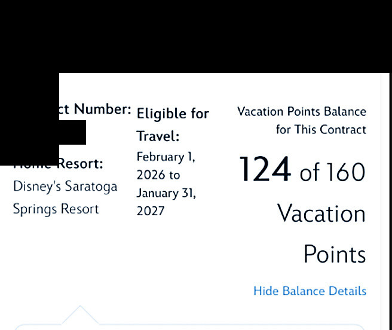
Task: Click the 'Springs Resort' text line
Action: click(56, 209)
